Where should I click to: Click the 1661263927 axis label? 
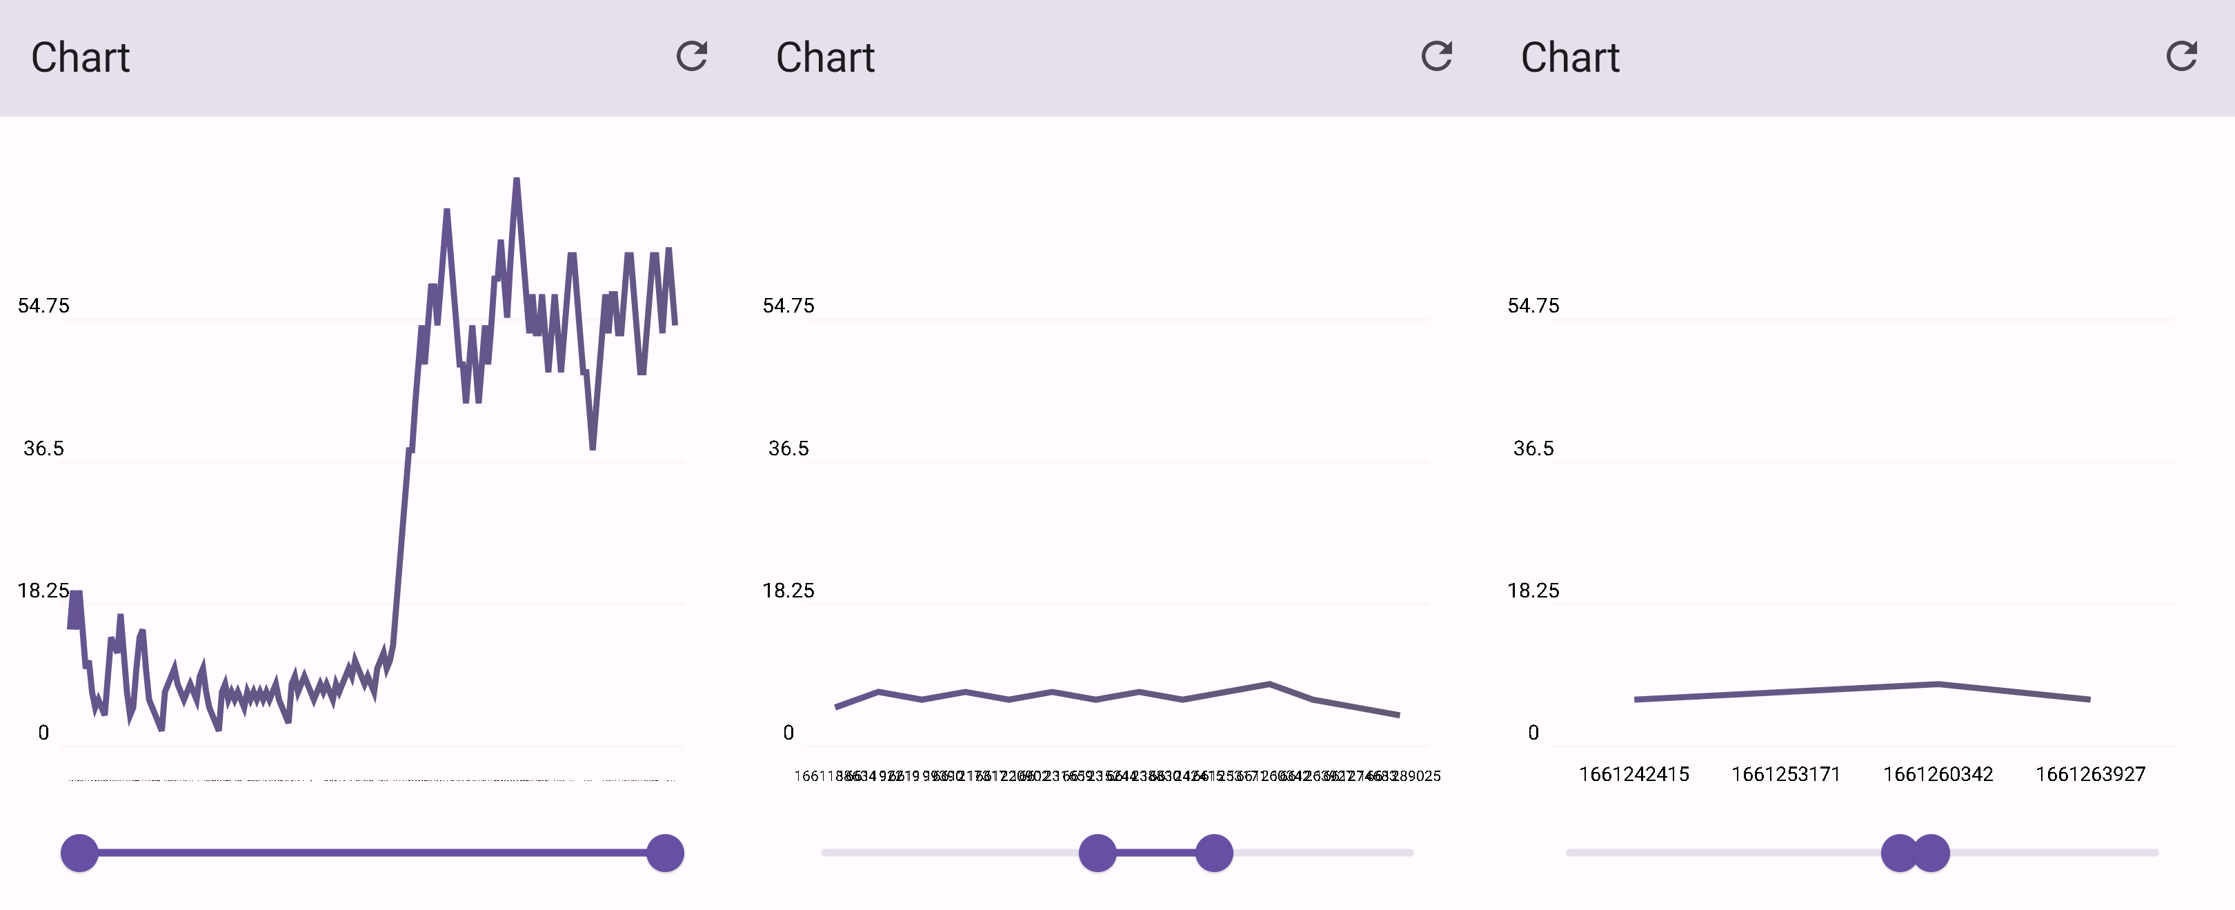(2090, 774)
